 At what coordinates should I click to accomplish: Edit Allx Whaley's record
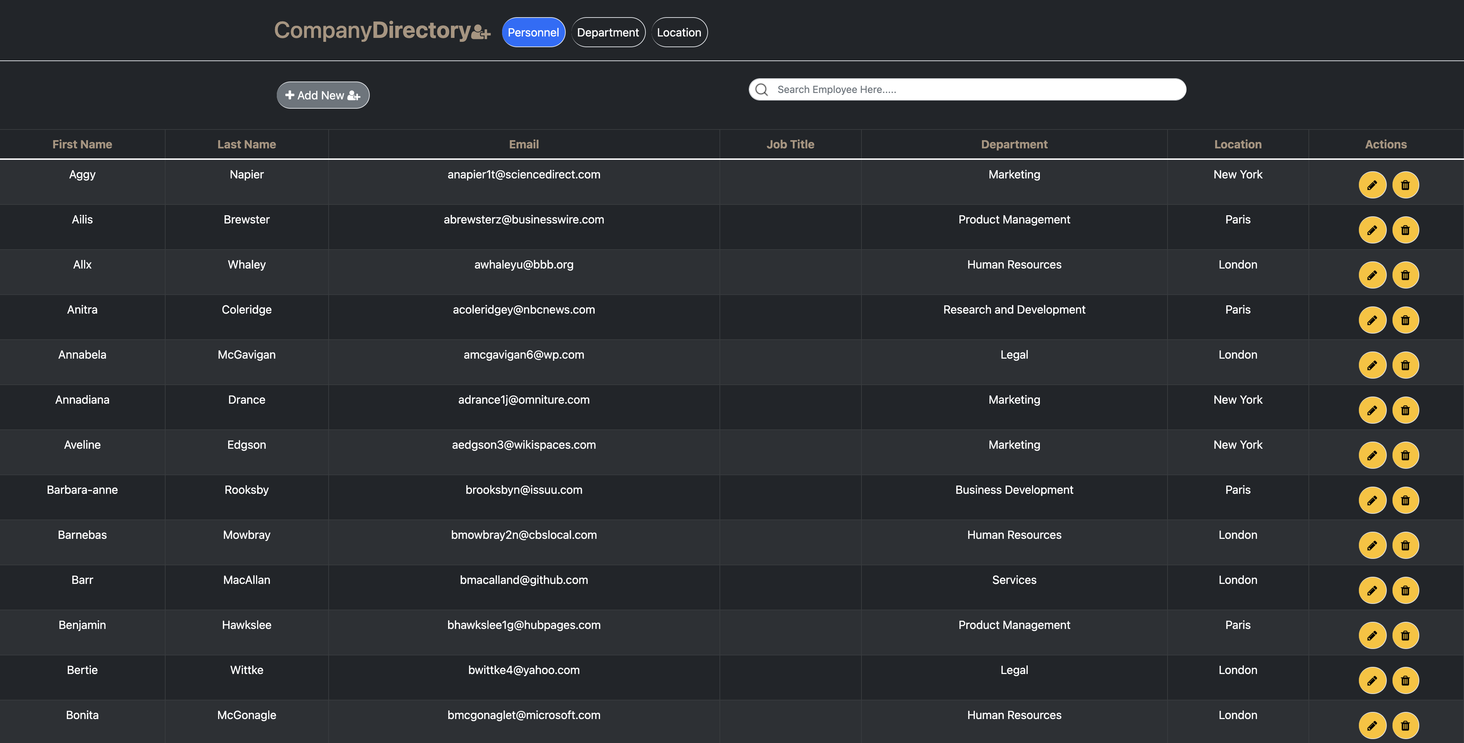pos(1372,276)
